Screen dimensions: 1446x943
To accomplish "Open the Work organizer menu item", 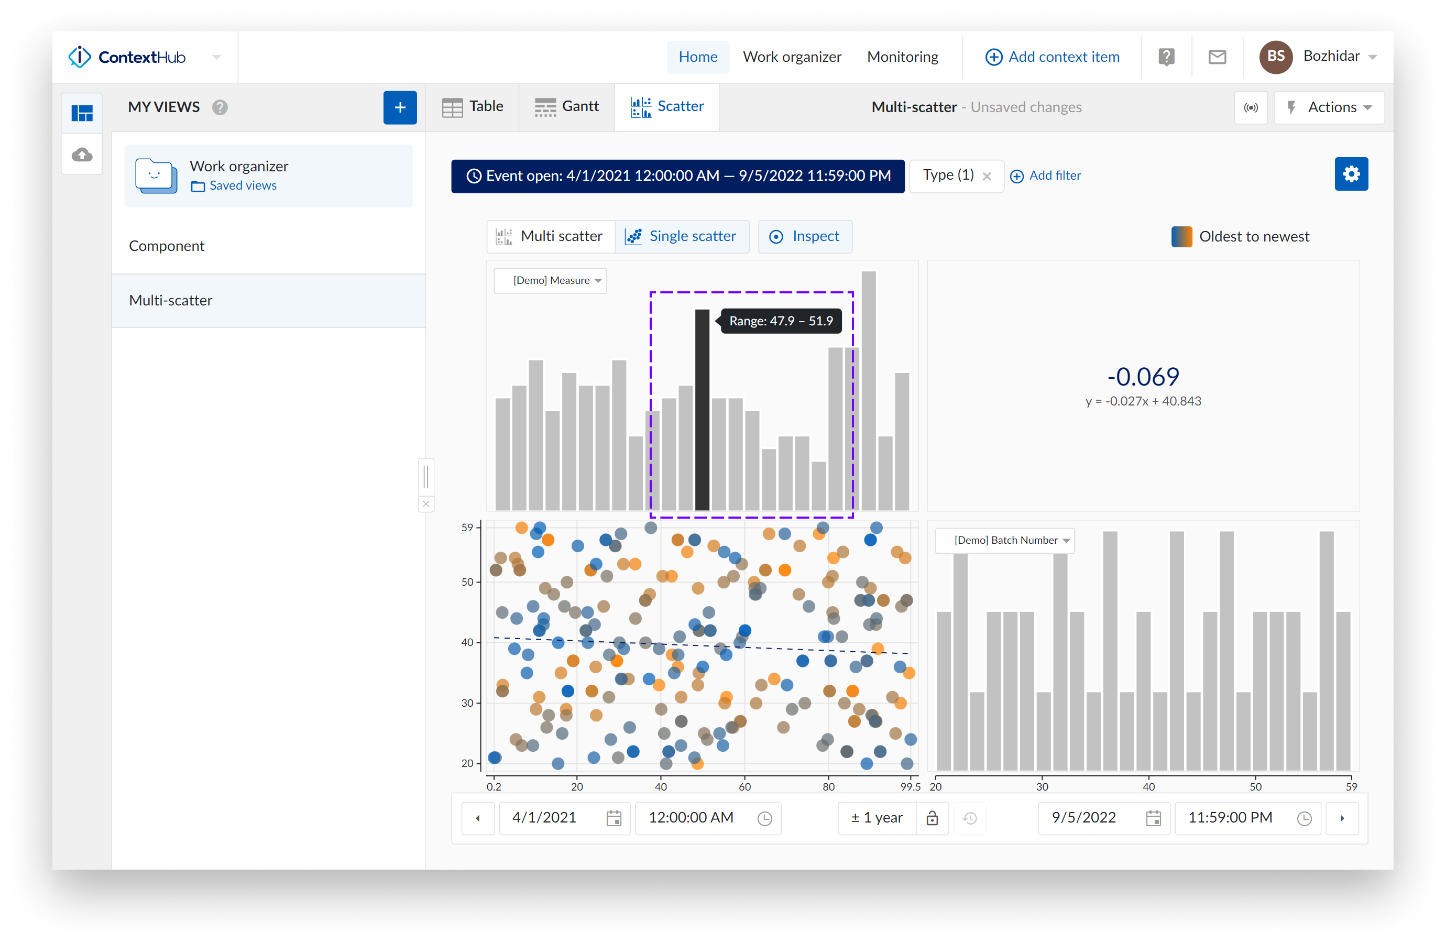I will click(x=792, y=57).
